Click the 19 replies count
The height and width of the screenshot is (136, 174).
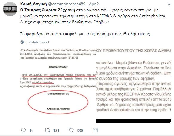31,130
